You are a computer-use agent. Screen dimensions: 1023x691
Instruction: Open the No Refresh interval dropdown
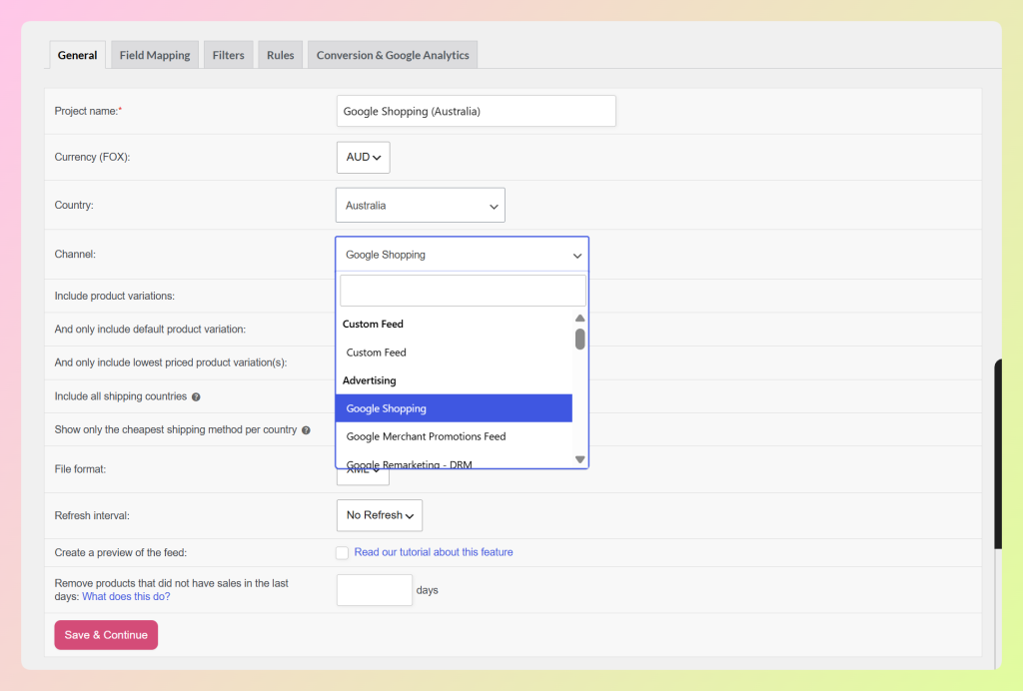[380, 515]
